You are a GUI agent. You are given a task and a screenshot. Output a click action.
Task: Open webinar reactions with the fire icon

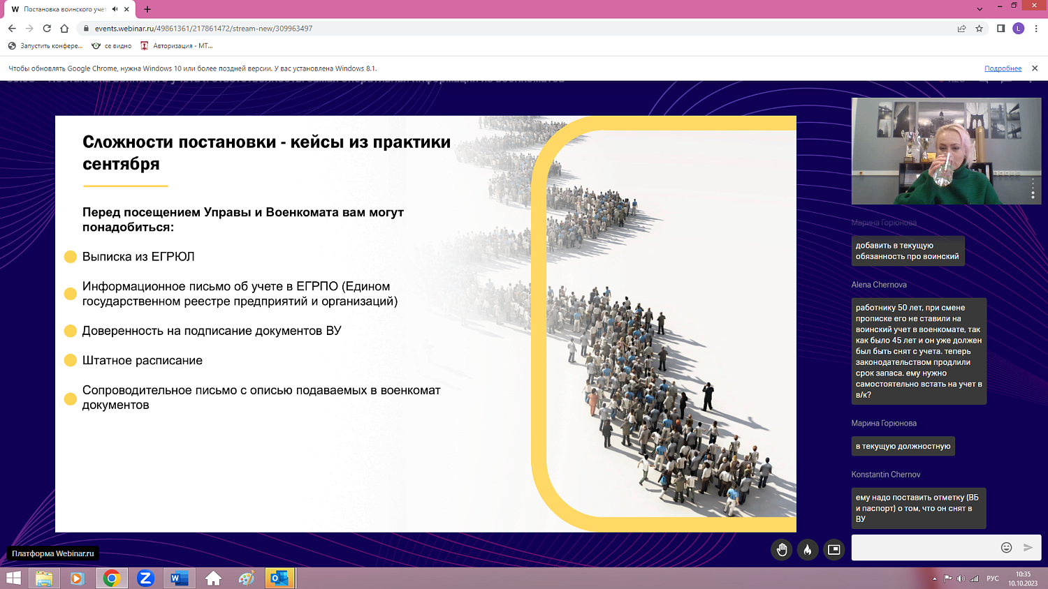click(808, 549)
